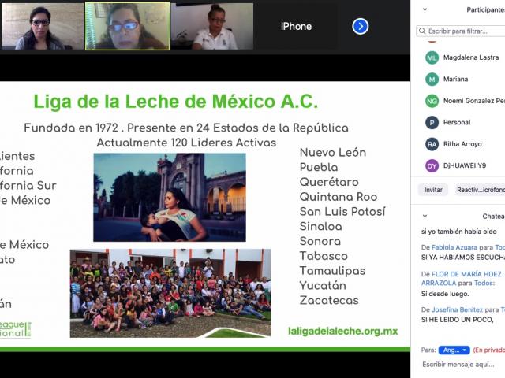Click Noemi Gonzalez avatar NG
This screenshot has width=505, height=378.
[432, 101]
